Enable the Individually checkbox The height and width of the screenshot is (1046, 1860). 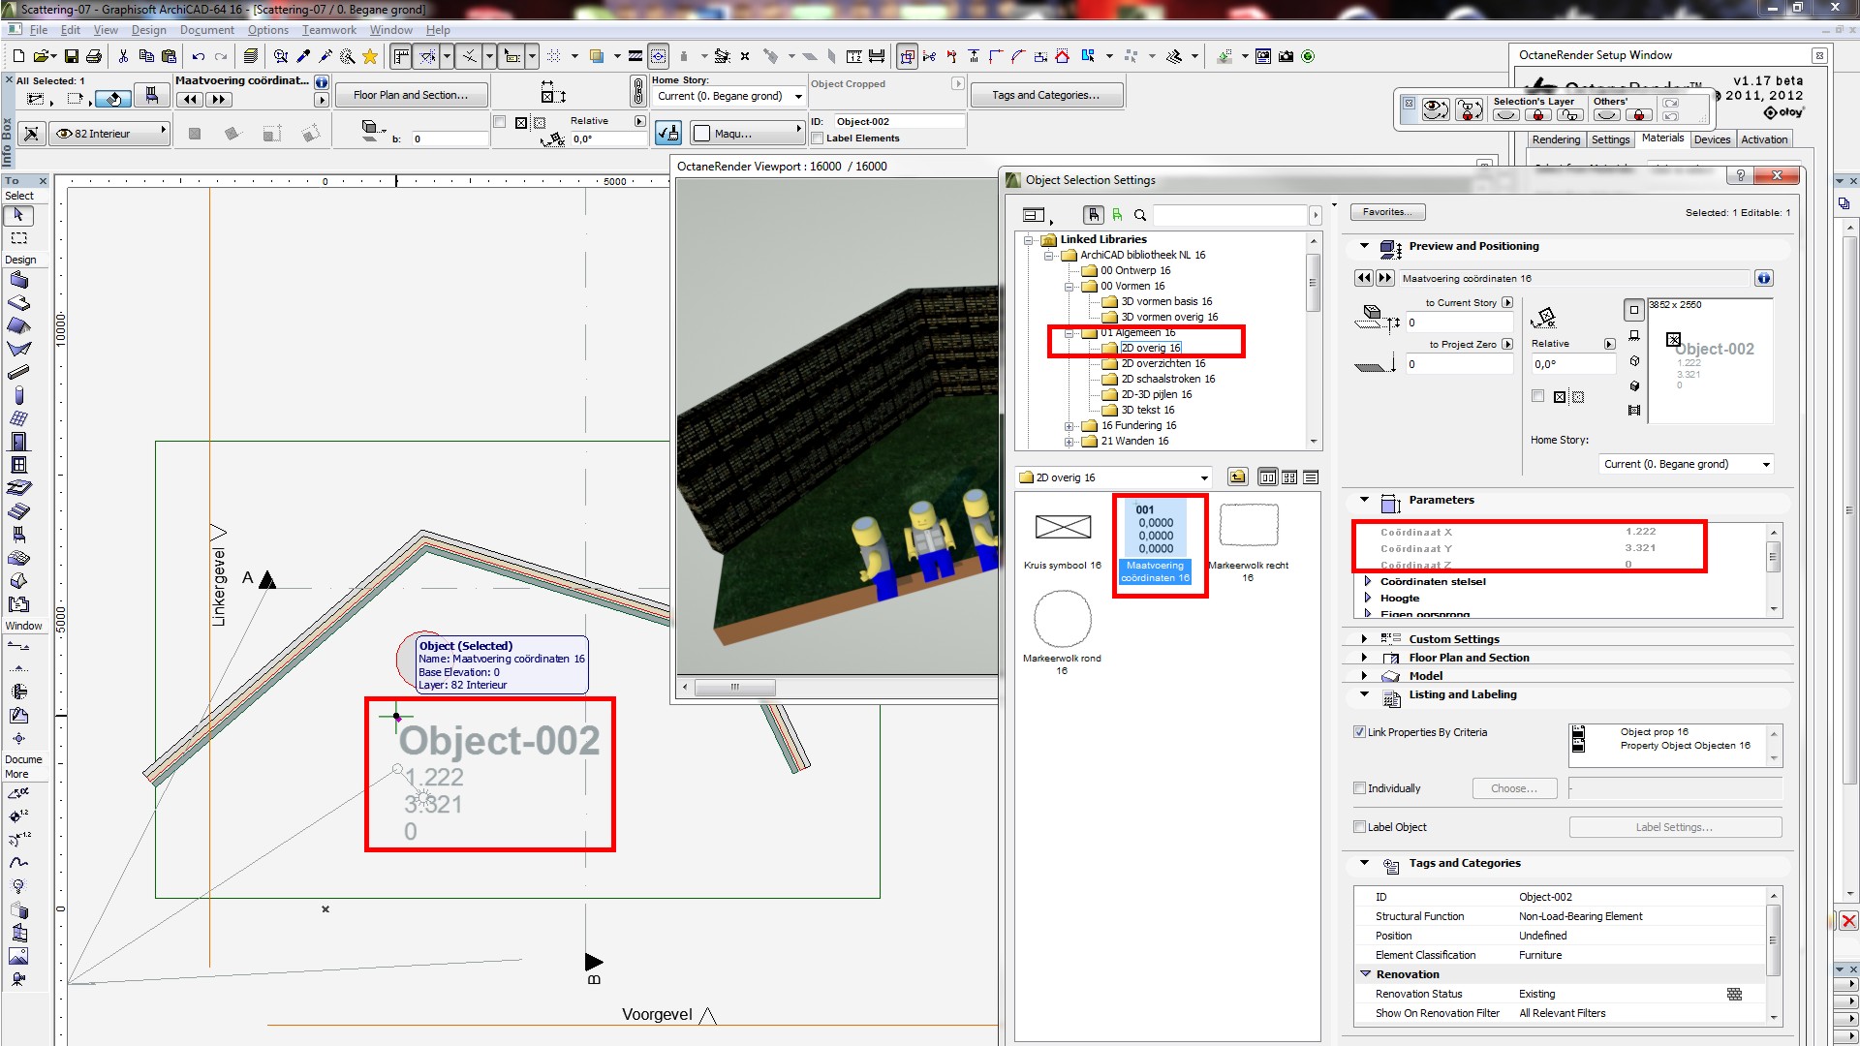(x=1359, y=788)
